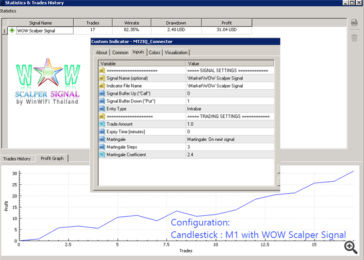364x260 pixels.
Task: Click the Signal Name column header
Action: [41, 23]
